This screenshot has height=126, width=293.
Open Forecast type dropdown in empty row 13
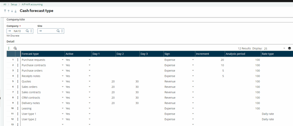(63, 124)
